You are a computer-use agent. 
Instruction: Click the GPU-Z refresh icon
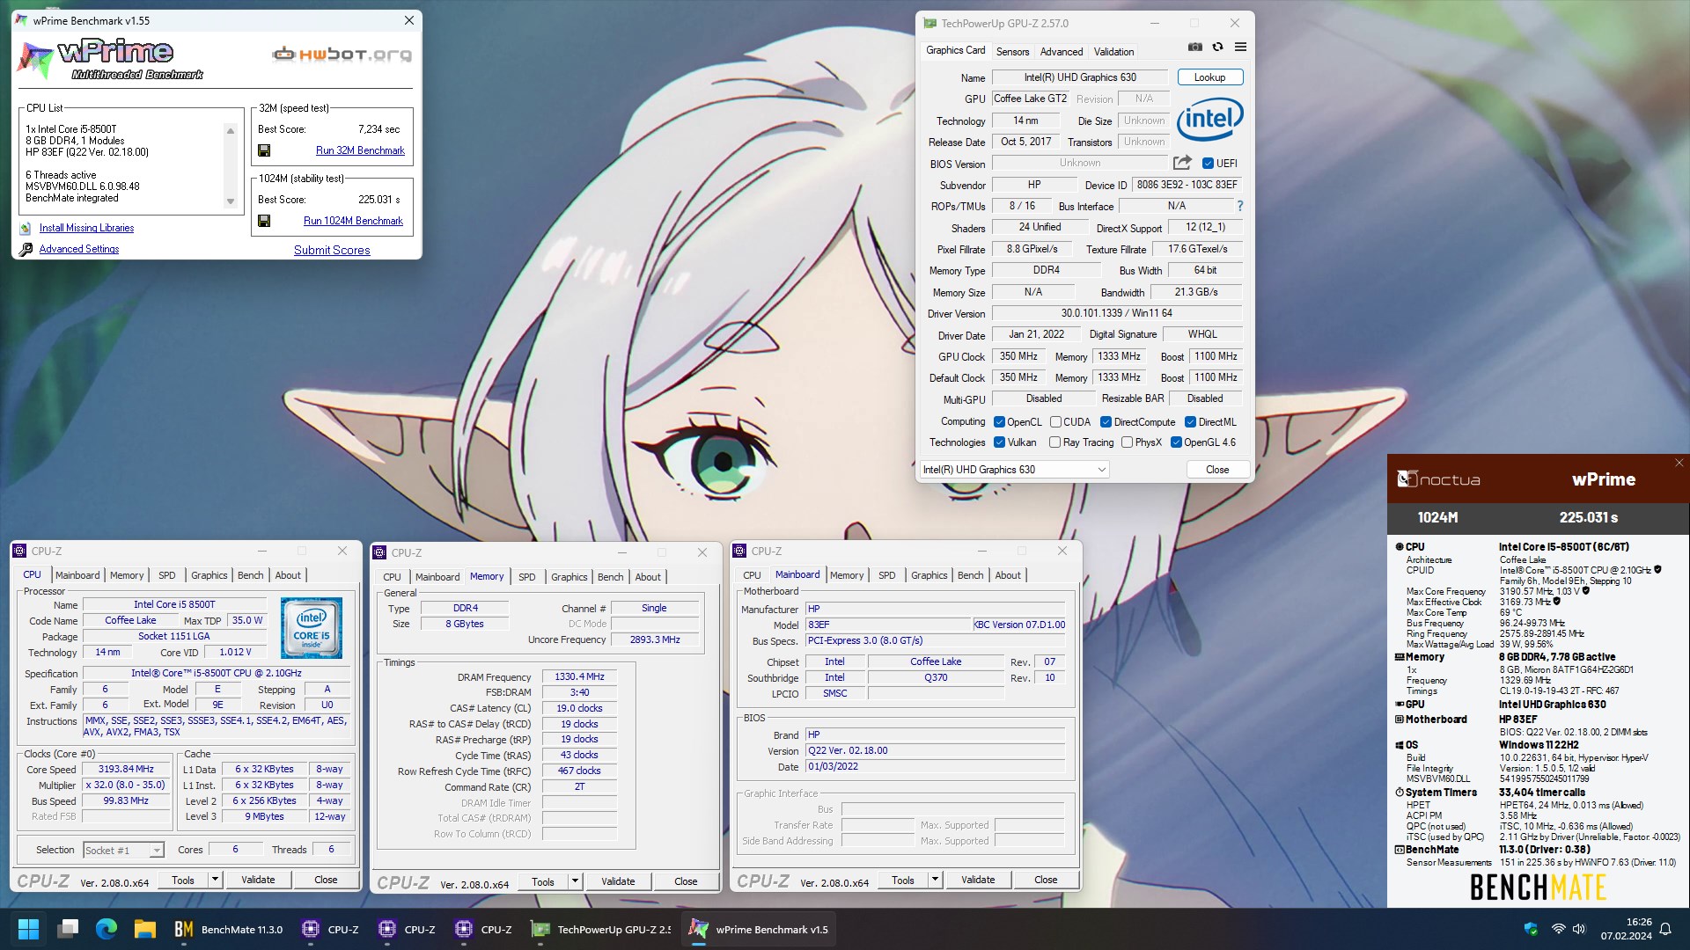click(1217, 47)
